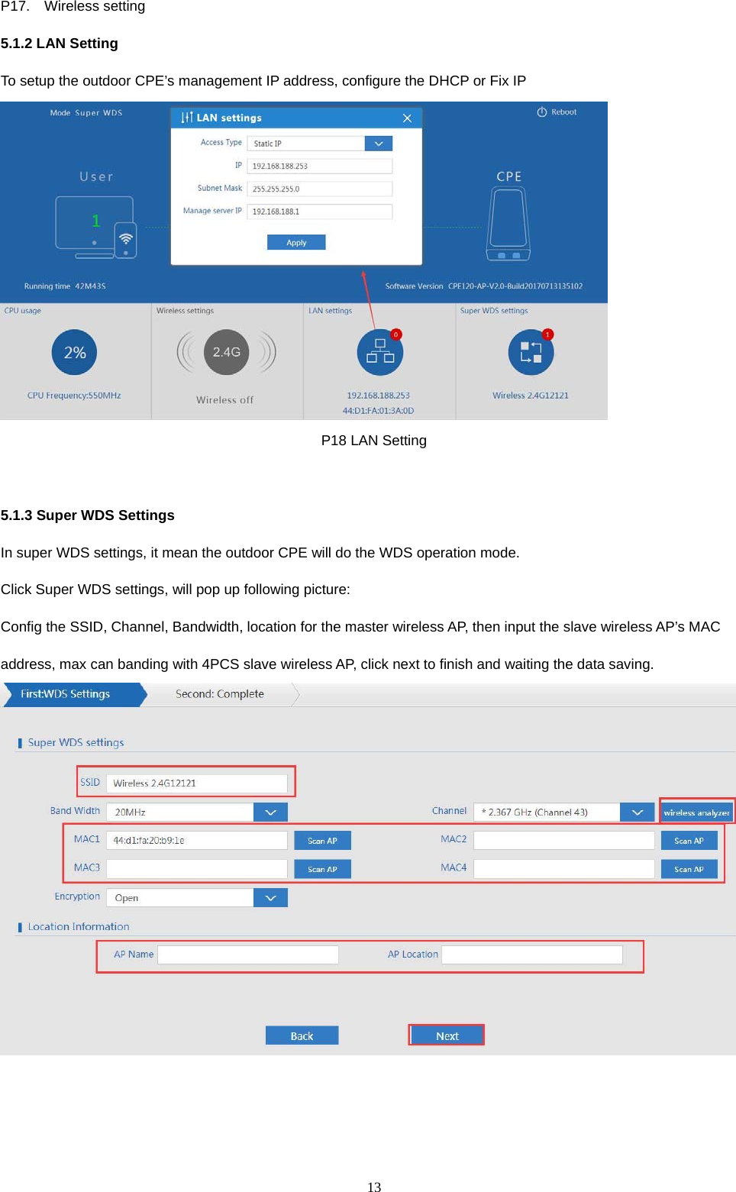Image resolution: width=736 pixels, height=1192 pixels.
Task: Click the Apply button in LAN settings
Action: [x=295, y=242]
